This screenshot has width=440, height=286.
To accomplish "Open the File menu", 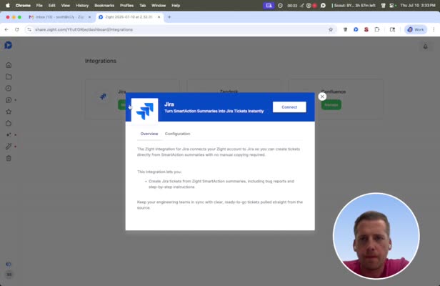I will point(39,5).
